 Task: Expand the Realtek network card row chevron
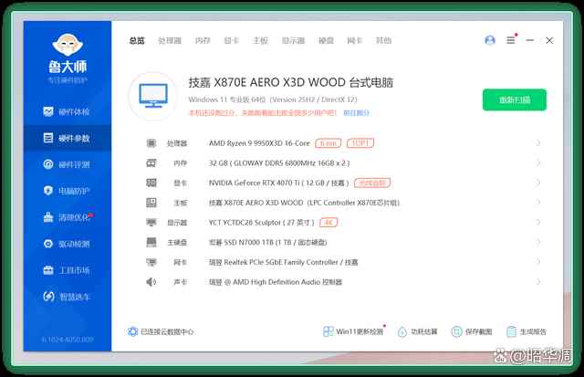pos(537,262)
